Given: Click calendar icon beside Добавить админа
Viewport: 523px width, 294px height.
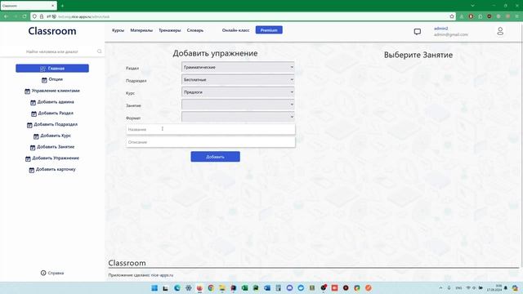Looking at the screenshot, I should click(x=33, y=102).
